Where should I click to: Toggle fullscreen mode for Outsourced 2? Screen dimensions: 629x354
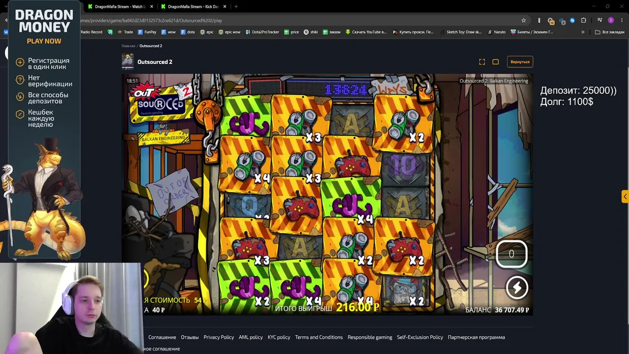coord(482,62)
